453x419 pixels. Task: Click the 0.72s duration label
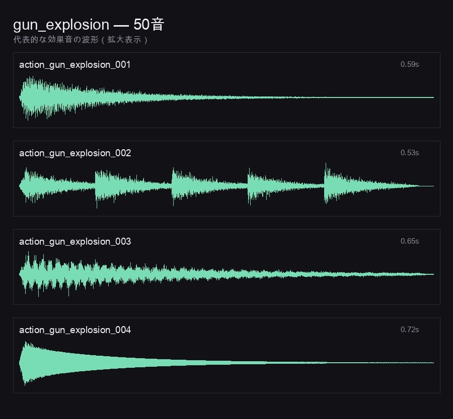click(x=409, y=329)
